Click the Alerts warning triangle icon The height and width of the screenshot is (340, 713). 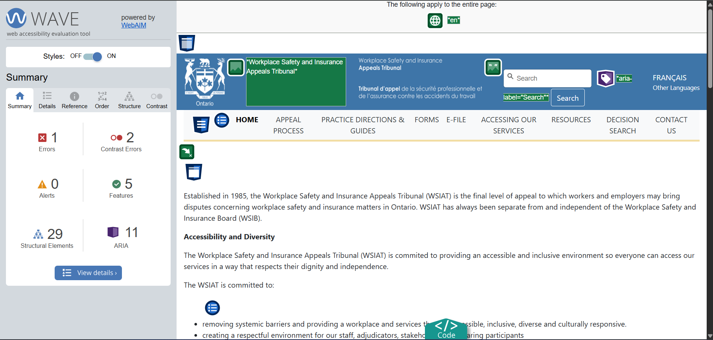(x=42, y=184)
